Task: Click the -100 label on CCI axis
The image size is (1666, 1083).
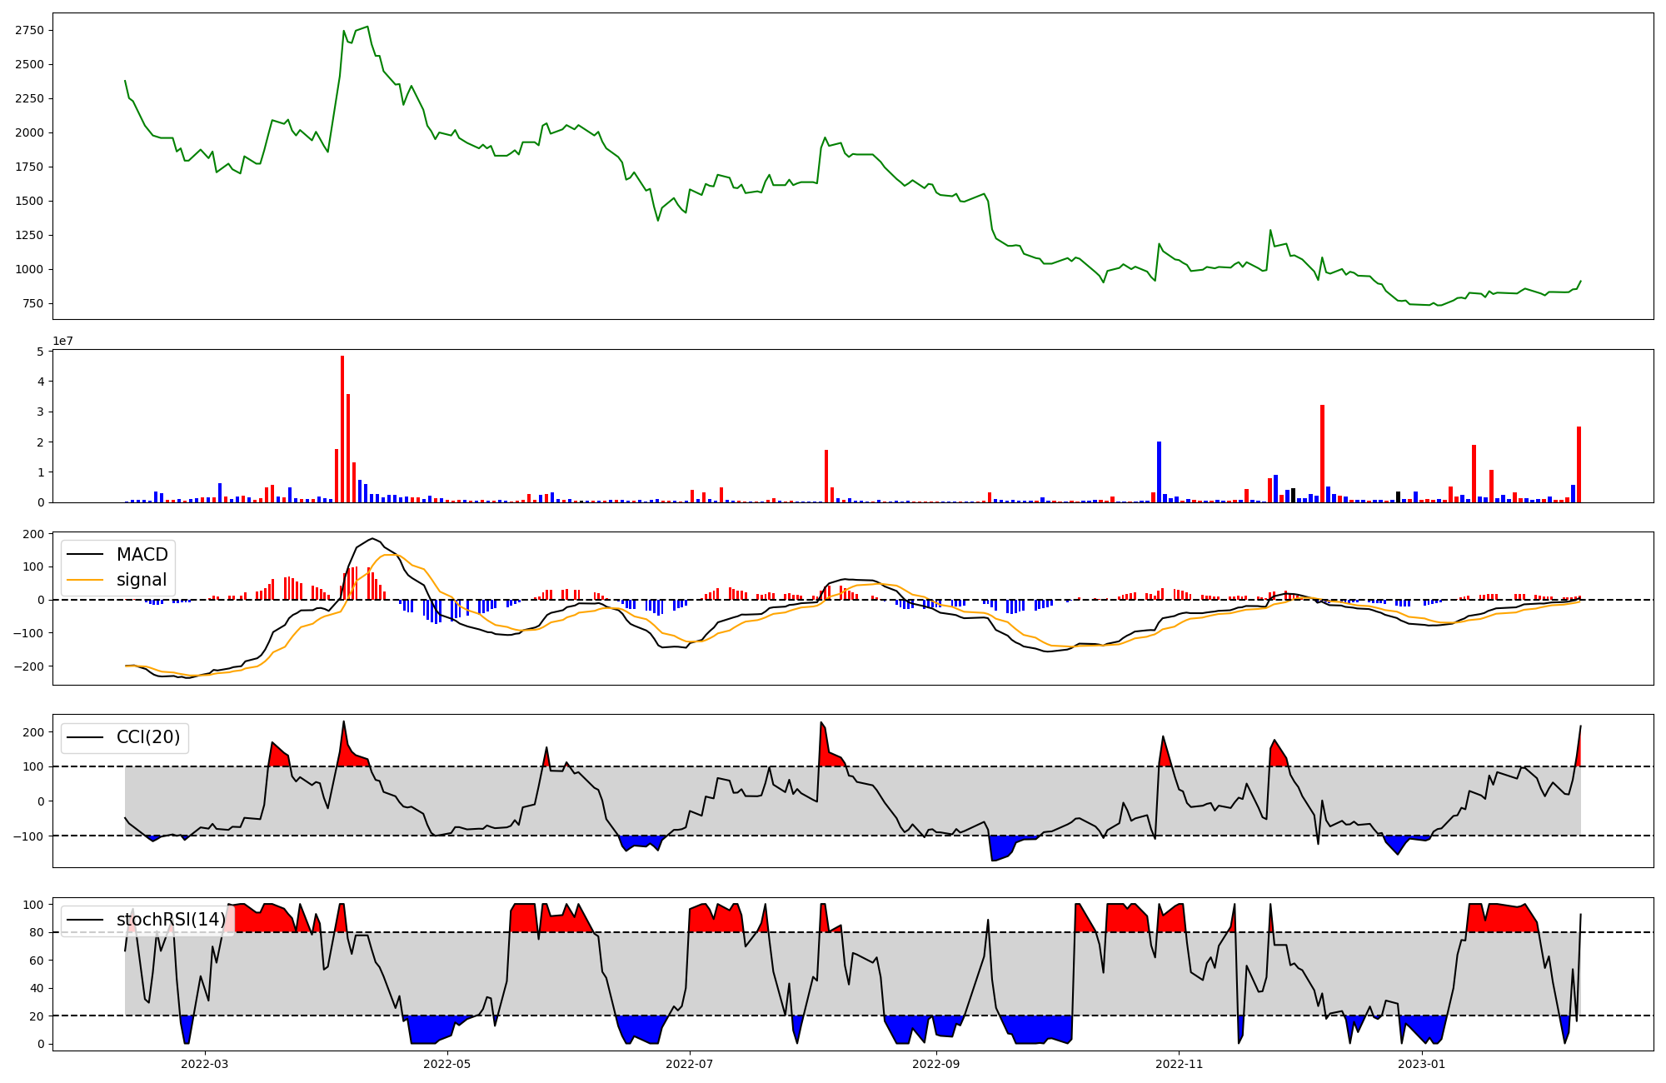Action: point(30,836)
